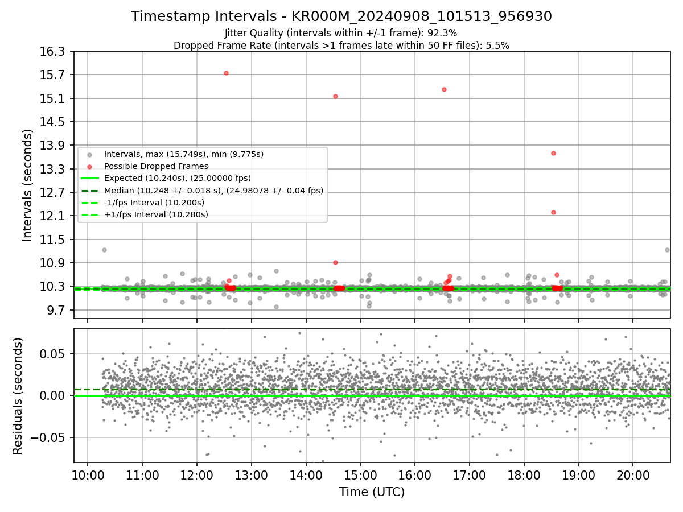Click the red point near 12.1 seconds
This screenshot has height=512, width=683.
coord(553,212)
